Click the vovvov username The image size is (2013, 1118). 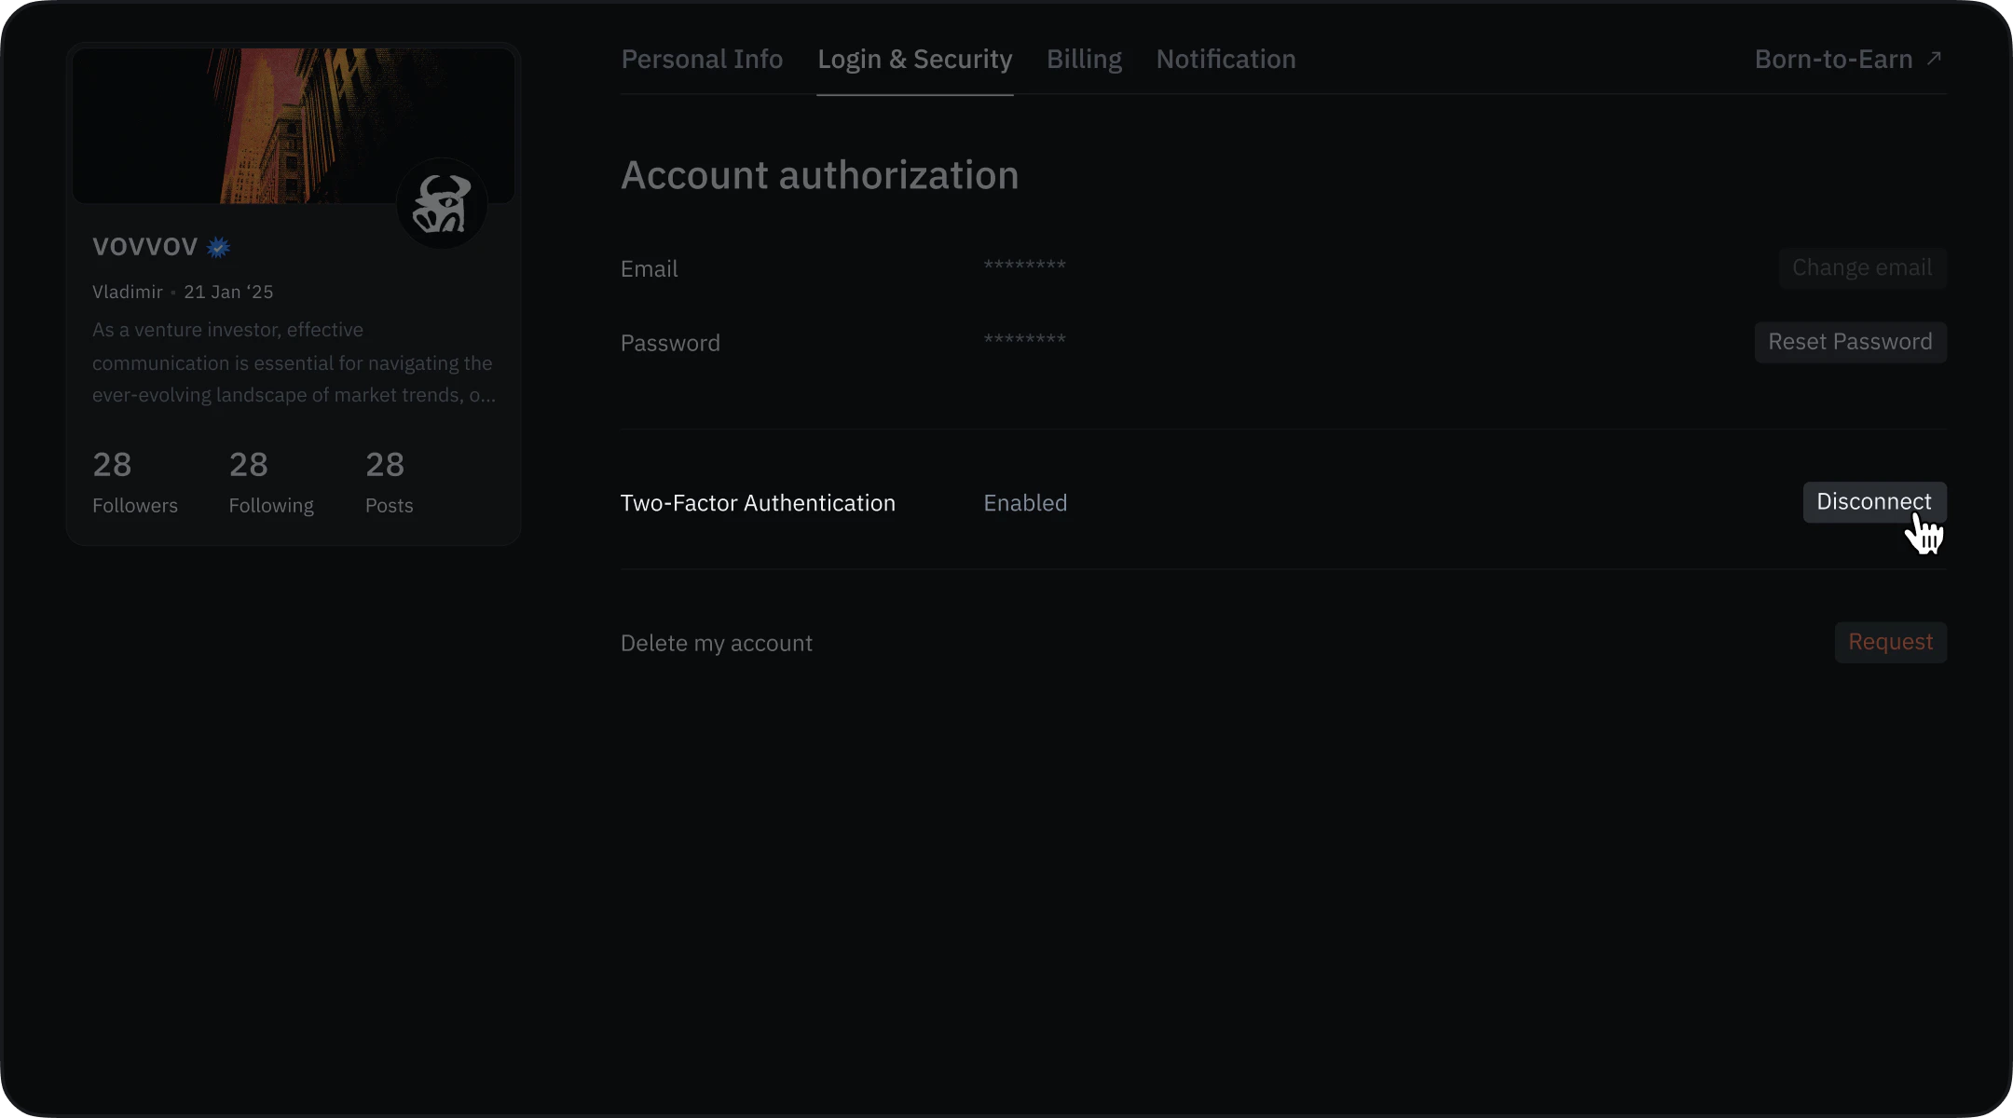pos(144,246)
